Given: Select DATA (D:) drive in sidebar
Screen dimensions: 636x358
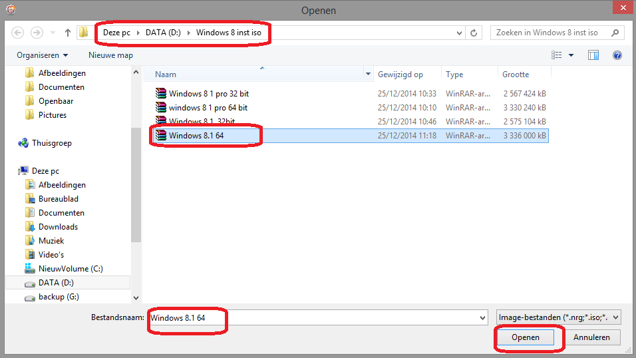Looking at the screenshot, I should pos(56,283).
